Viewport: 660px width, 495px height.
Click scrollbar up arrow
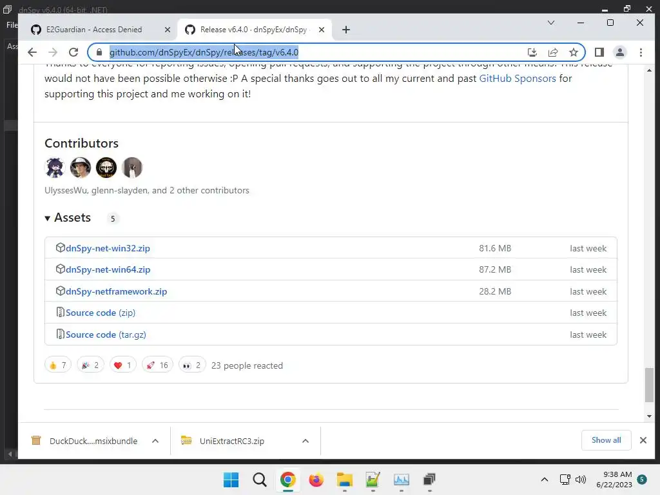click(x=649, y=70)
